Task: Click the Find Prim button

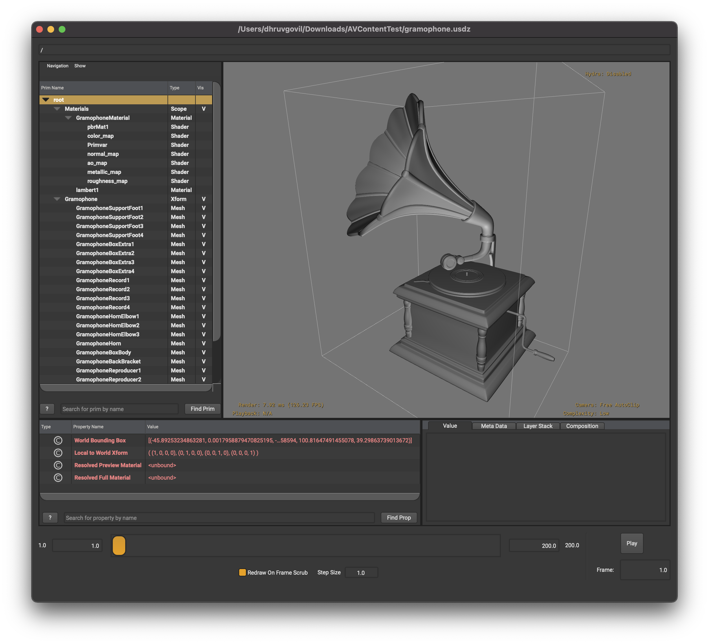Action: click(202, 409)
